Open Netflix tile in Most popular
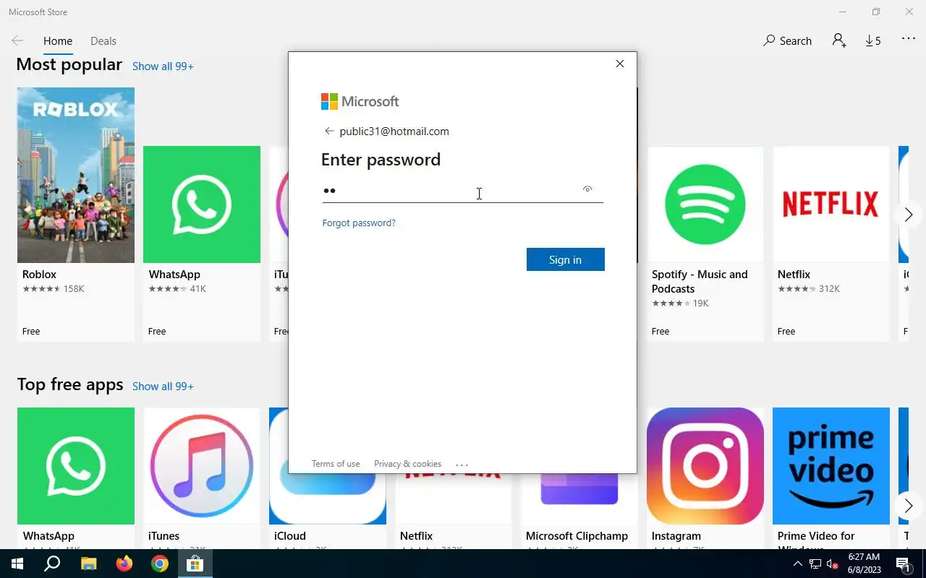This screenshot has width=926, height=578. click(831, 243)
